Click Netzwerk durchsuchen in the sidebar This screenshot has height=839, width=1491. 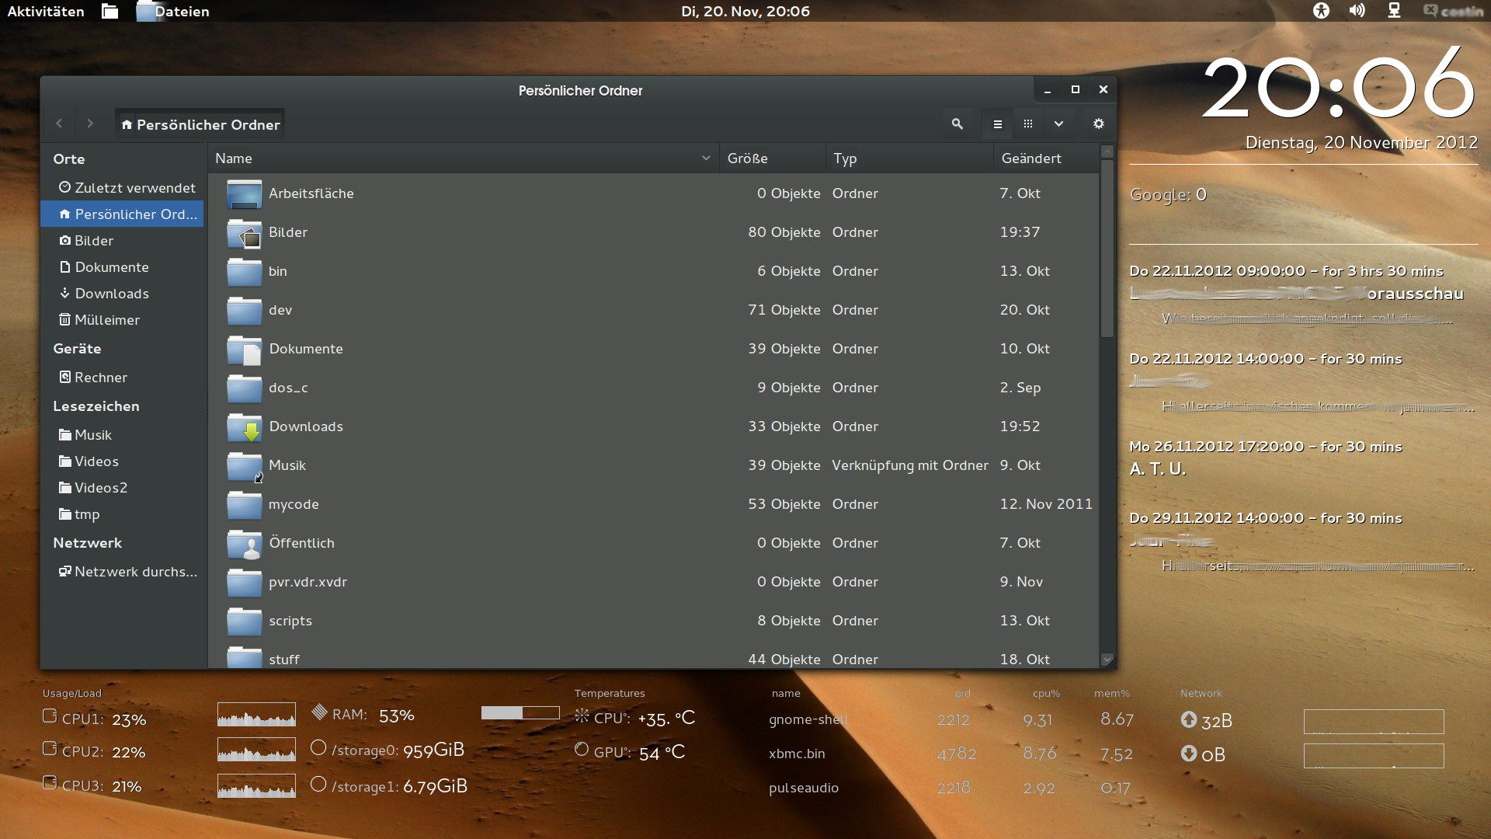127,572
